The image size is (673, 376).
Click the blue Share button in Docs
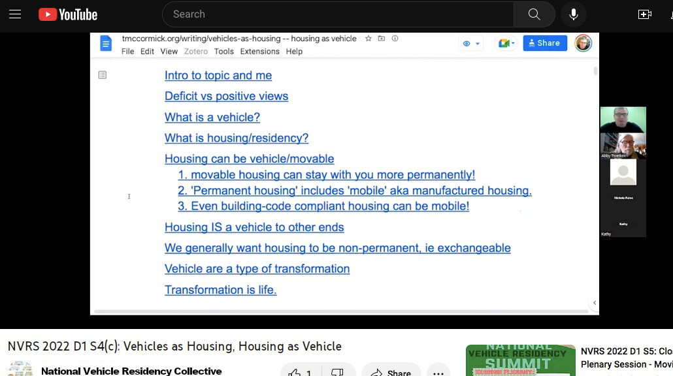click(x=545, y=43)
